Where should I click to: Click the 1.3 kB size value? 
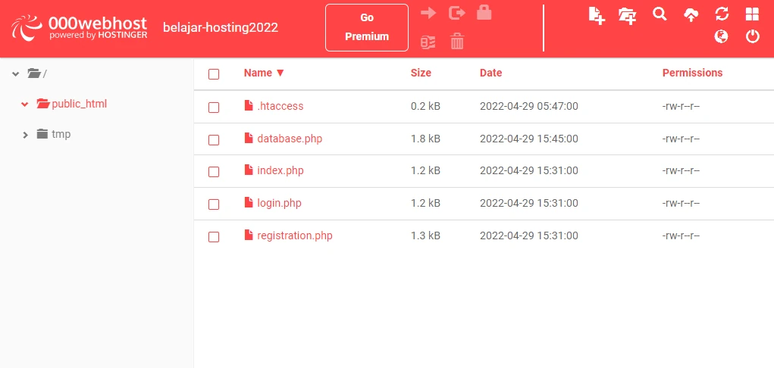tap(425, 235)
